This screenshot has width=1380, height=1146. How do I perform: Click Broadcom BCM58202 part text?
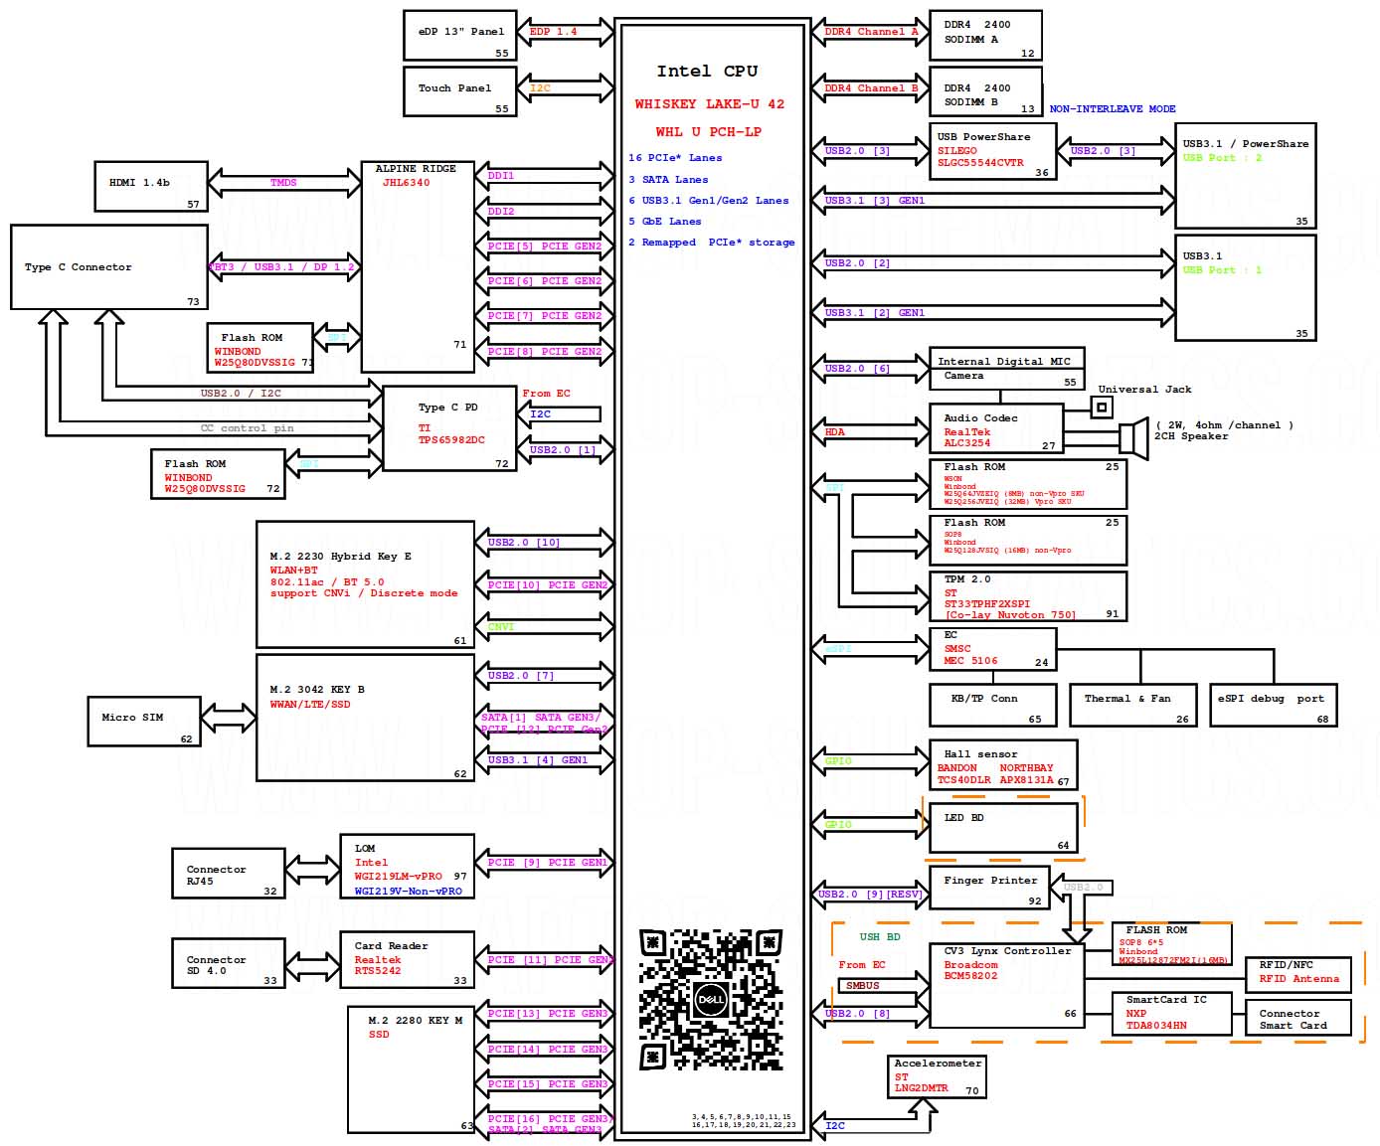point(970,970)
